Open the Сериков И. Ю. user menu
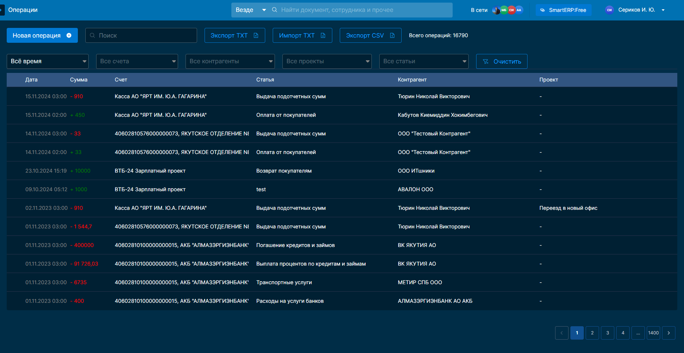The width and height of the screenshot is (684, 353). [636, 10]
